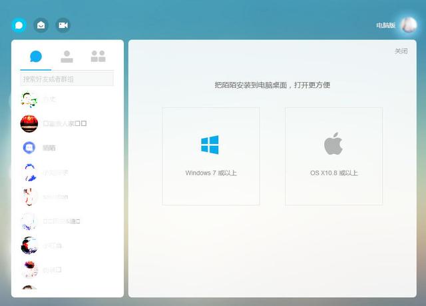Open the envelope mail icon in top bar
The image size is (426, 306).
click(x=41, y=25)
